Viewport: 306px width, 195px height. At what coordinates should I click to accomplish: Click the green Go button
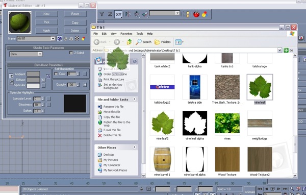click(289, 50)
